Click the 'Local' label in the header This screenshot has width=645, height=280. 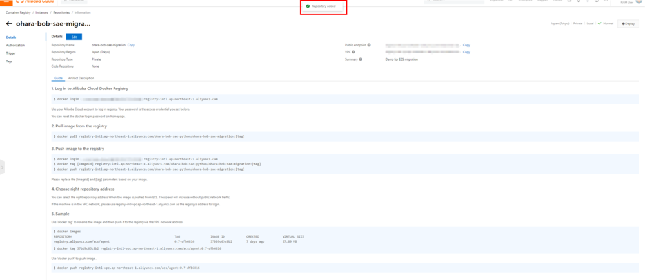[x=590, y=24]
